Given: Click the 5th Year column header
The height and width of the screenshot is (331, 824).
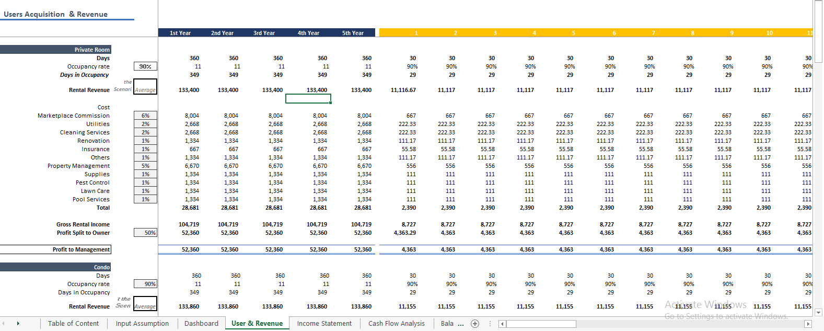Looking at the screenshot, I should (x=353, y=33).
